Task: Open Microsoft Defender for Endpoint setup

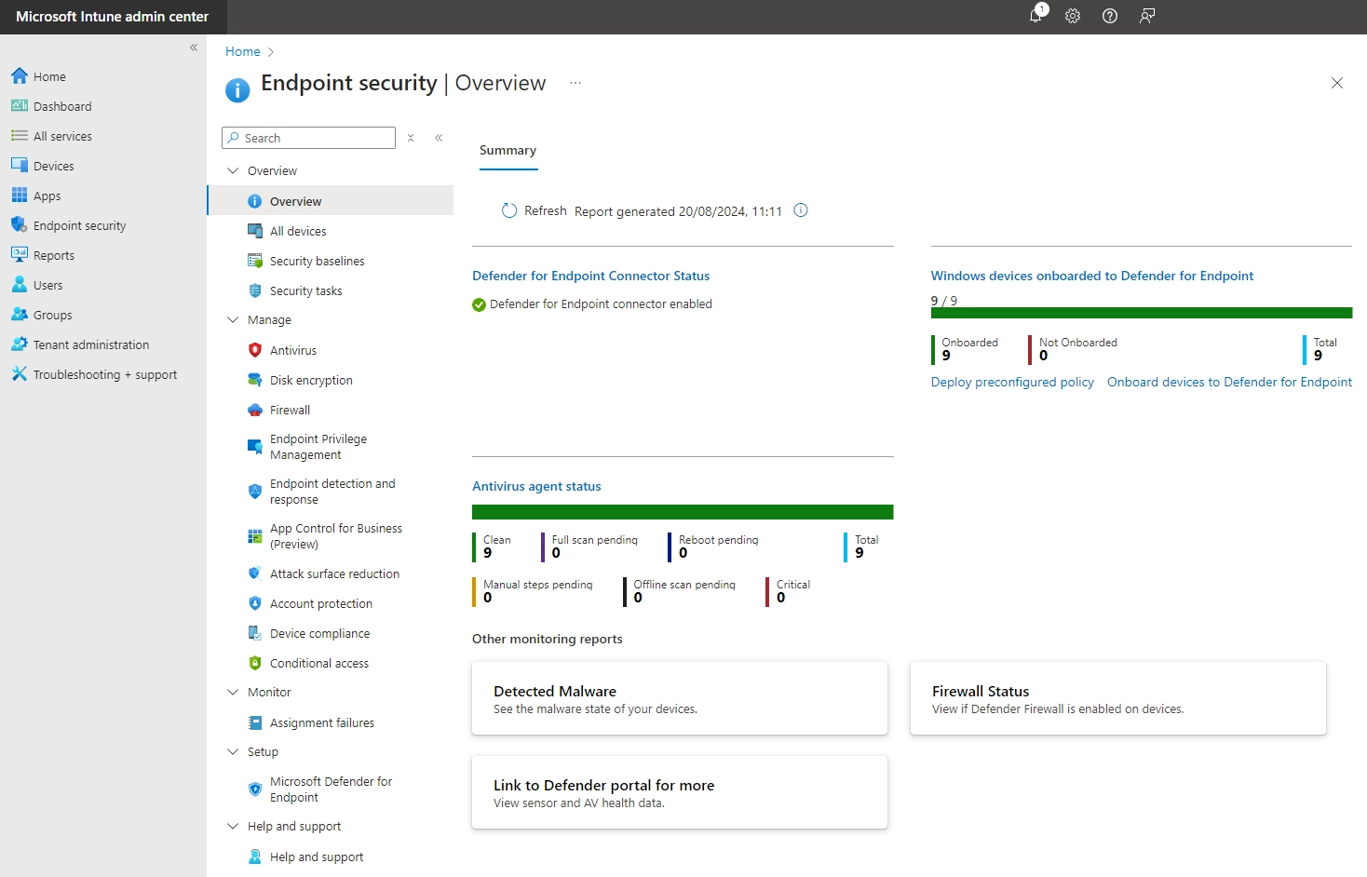Action: [x=331, y=789]
